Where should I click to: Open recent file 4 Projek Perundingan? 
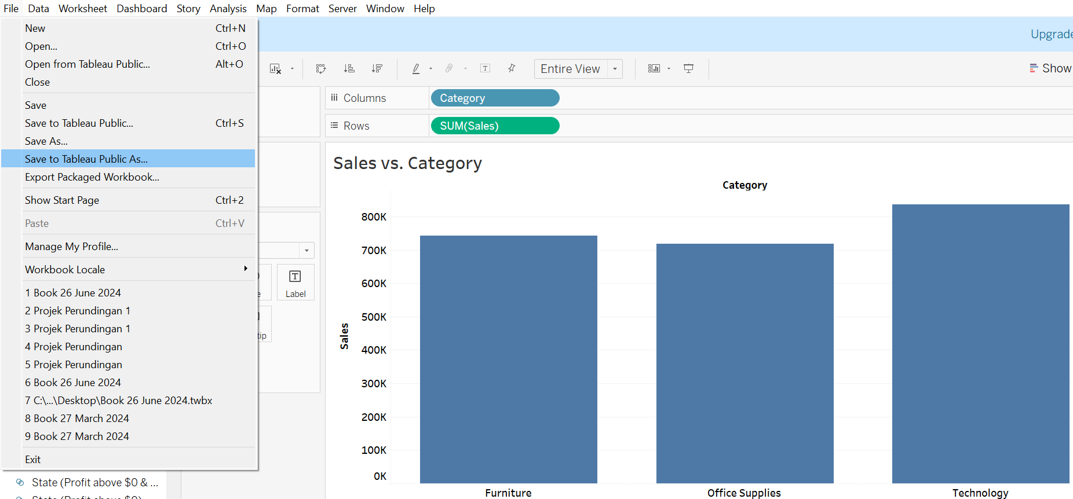pyautogui.click(x=128, y=347)
